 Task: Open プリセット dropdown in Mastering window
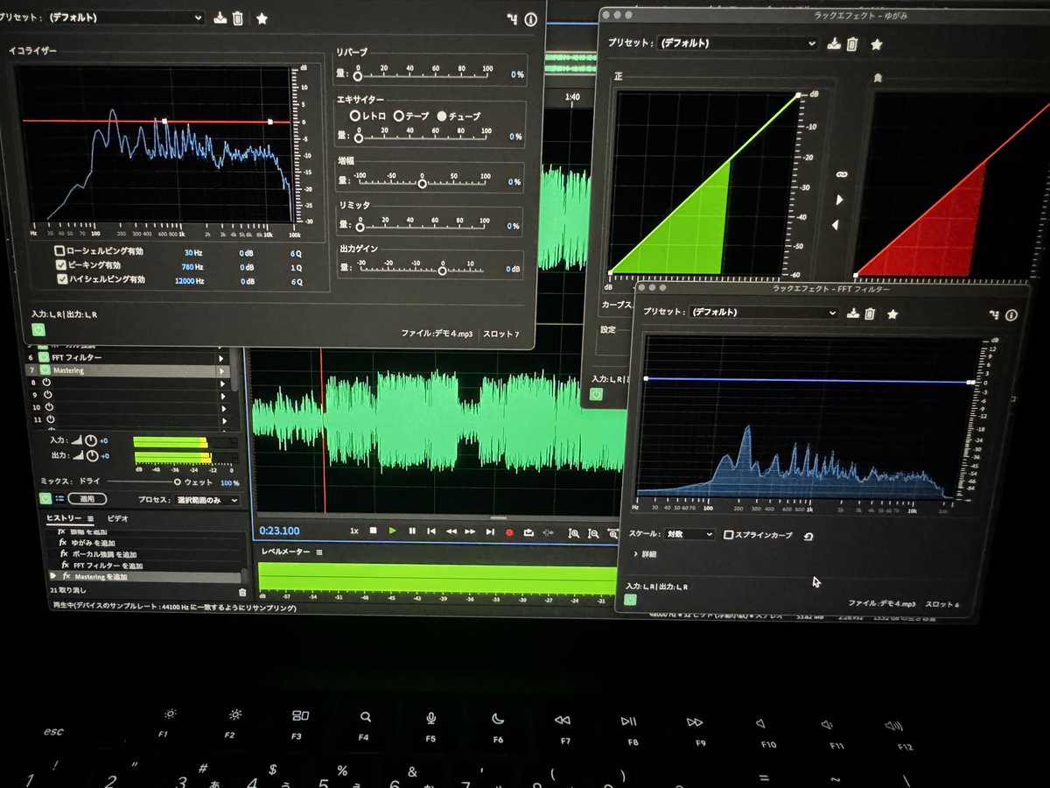125,18
